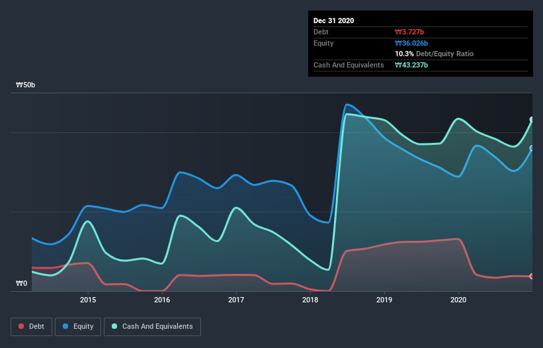Select the 2018 x-axis label
Image resolution: width=543 pixels, height=348 pixels.
(310, 300)
